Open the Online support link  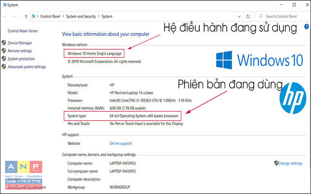coord(121,144)
